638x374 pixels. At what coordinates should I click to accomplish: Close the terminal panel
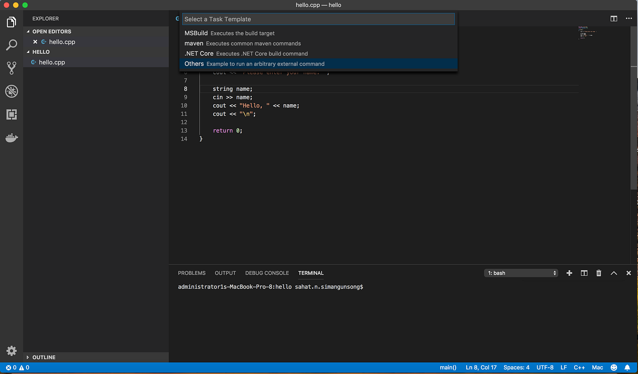(628, 273)
